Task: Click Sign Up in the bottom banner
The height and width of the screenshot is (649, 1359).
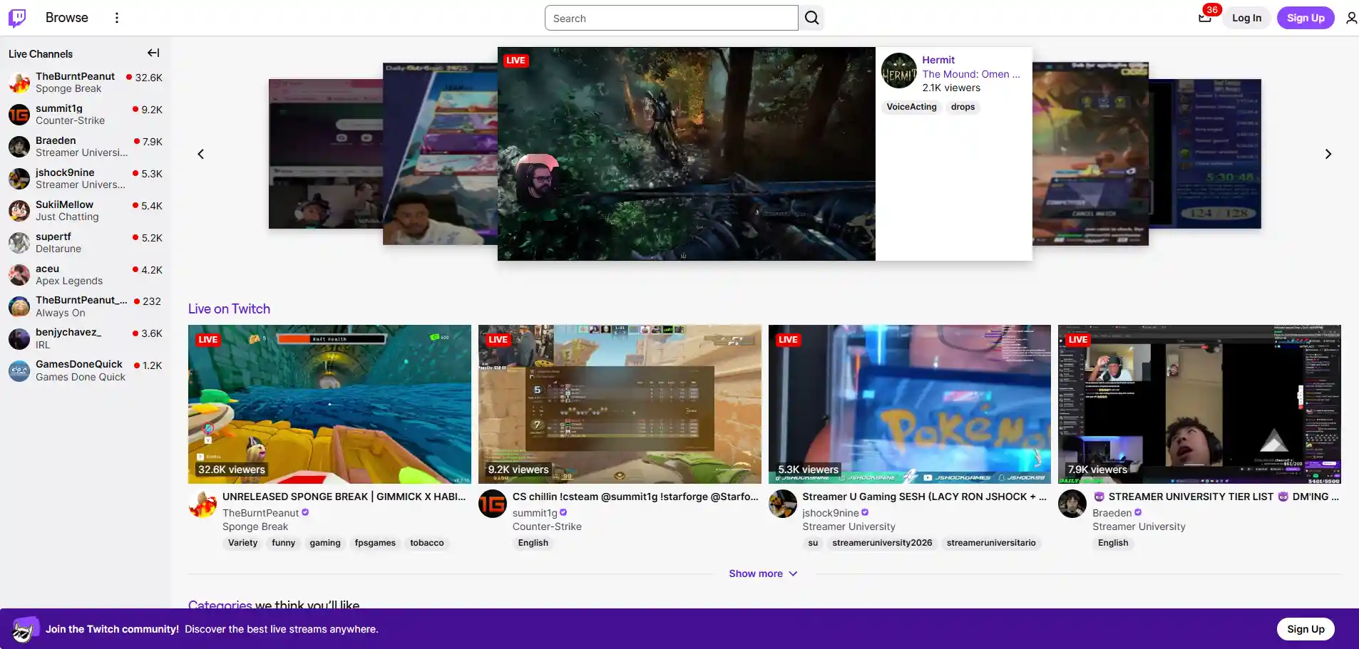Action: click(x=1306, y=629)
